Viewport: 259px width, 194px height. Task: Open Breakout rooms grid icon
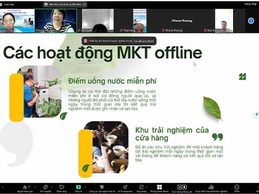tap(159, 187)
